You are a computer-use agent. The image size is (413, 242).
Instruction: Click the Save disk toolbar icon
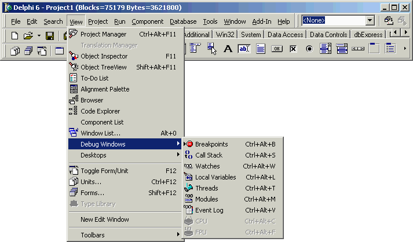click(x=50, y=35)
